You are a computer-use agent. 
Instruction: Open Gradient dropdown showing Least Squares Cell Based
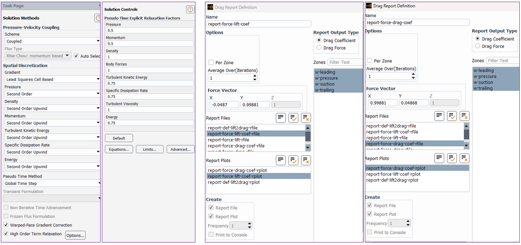pyautogui.click(x=53, y=79)
